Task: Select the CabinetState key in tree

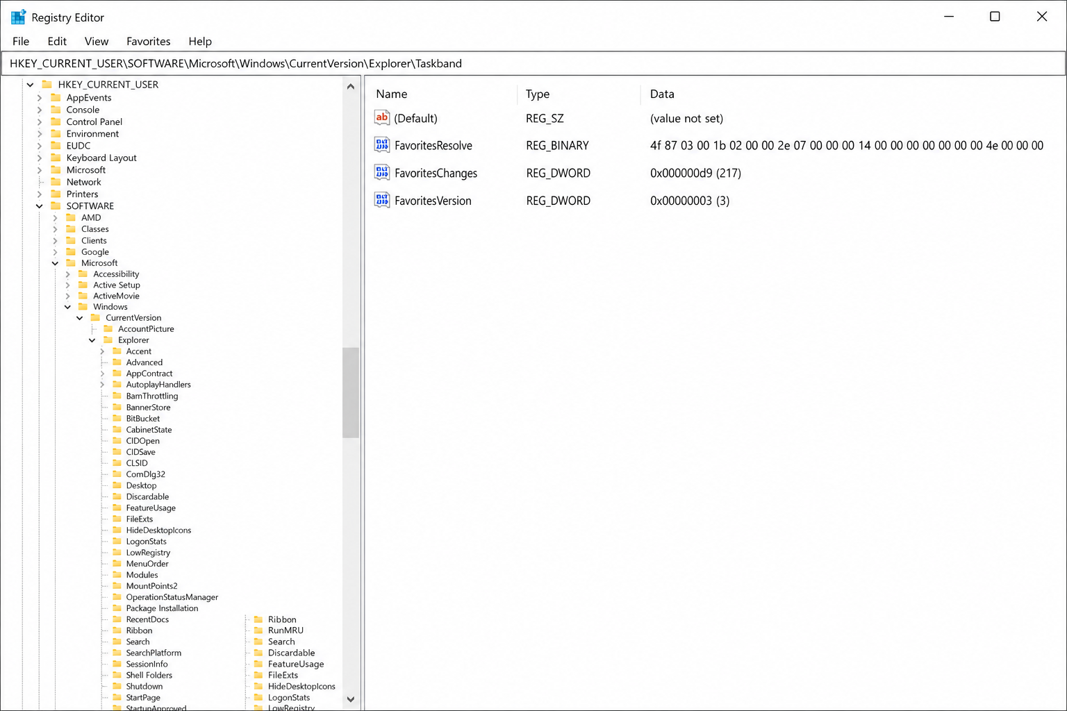Action: [x=149, y=430]
